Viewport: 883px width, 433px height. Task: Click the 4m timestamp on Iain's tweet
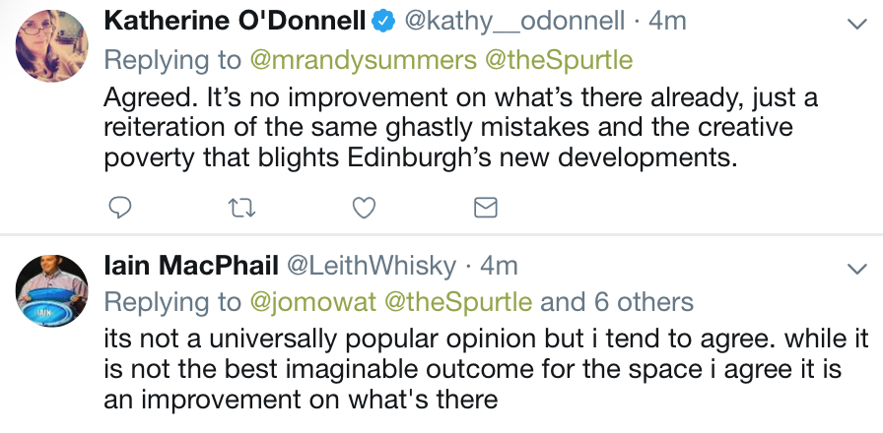tap(499, 266)
